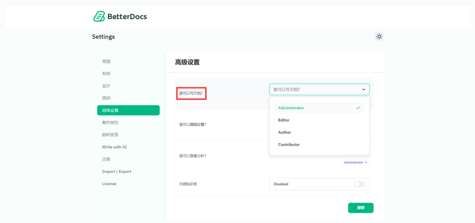This screenshot has height=223, width=475.
Task: Click the BetterDocs logo icon
Action: 99,16
